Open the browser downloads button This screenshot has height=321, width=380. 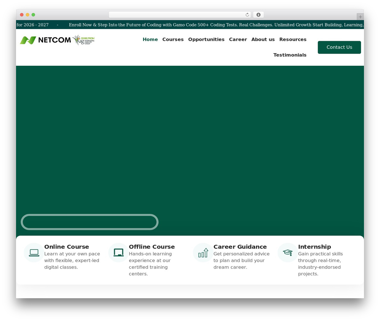pos(259,15)
